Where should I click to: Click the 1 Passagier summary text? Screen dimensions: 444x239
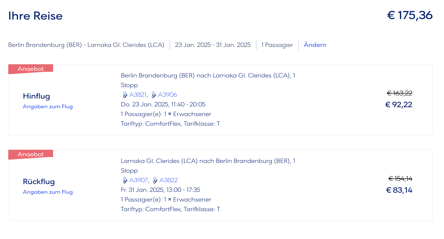pyautogui.click(x=277, y=45)
